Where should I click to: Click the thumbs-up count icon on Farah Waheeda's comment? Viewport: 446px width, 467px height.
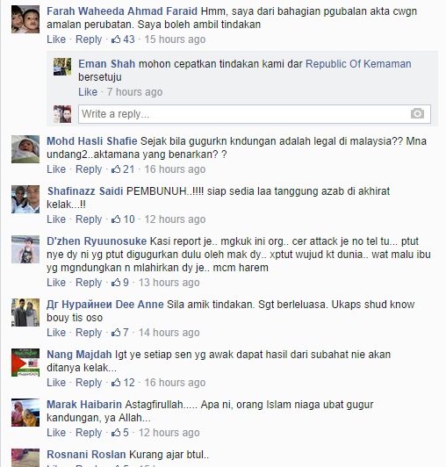point(123,40)
